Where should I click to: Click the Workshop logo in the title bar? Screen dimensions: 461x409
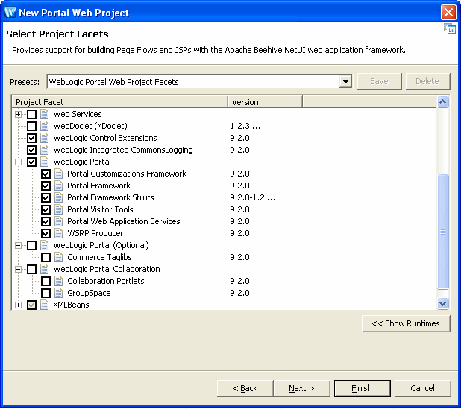10,13
